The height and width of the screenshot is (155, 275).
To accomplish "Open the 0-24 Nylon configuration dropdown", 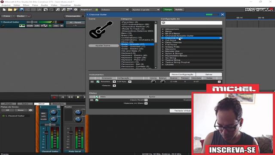I will [x=130, y=82].
